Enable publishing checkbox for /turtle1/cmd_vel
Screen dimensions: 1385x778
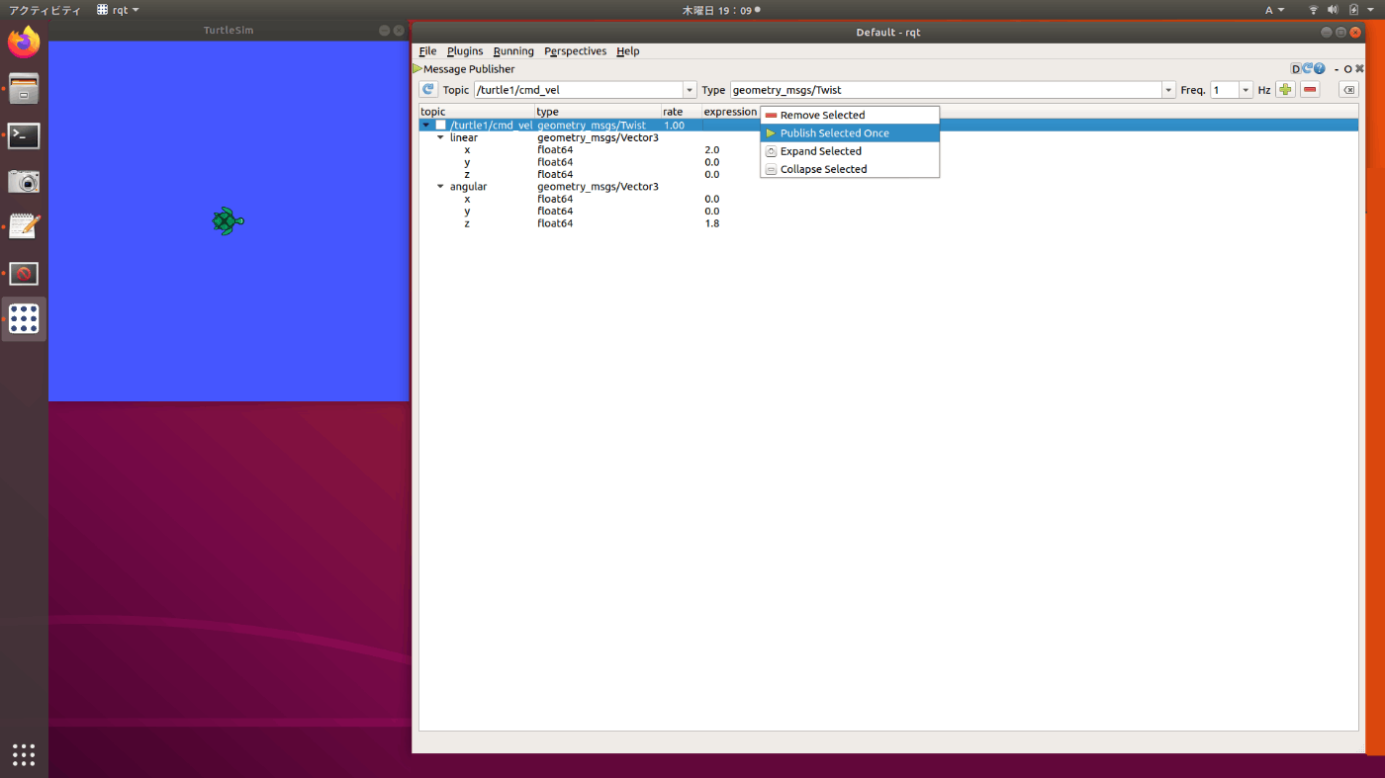click(x=441, y=126)
